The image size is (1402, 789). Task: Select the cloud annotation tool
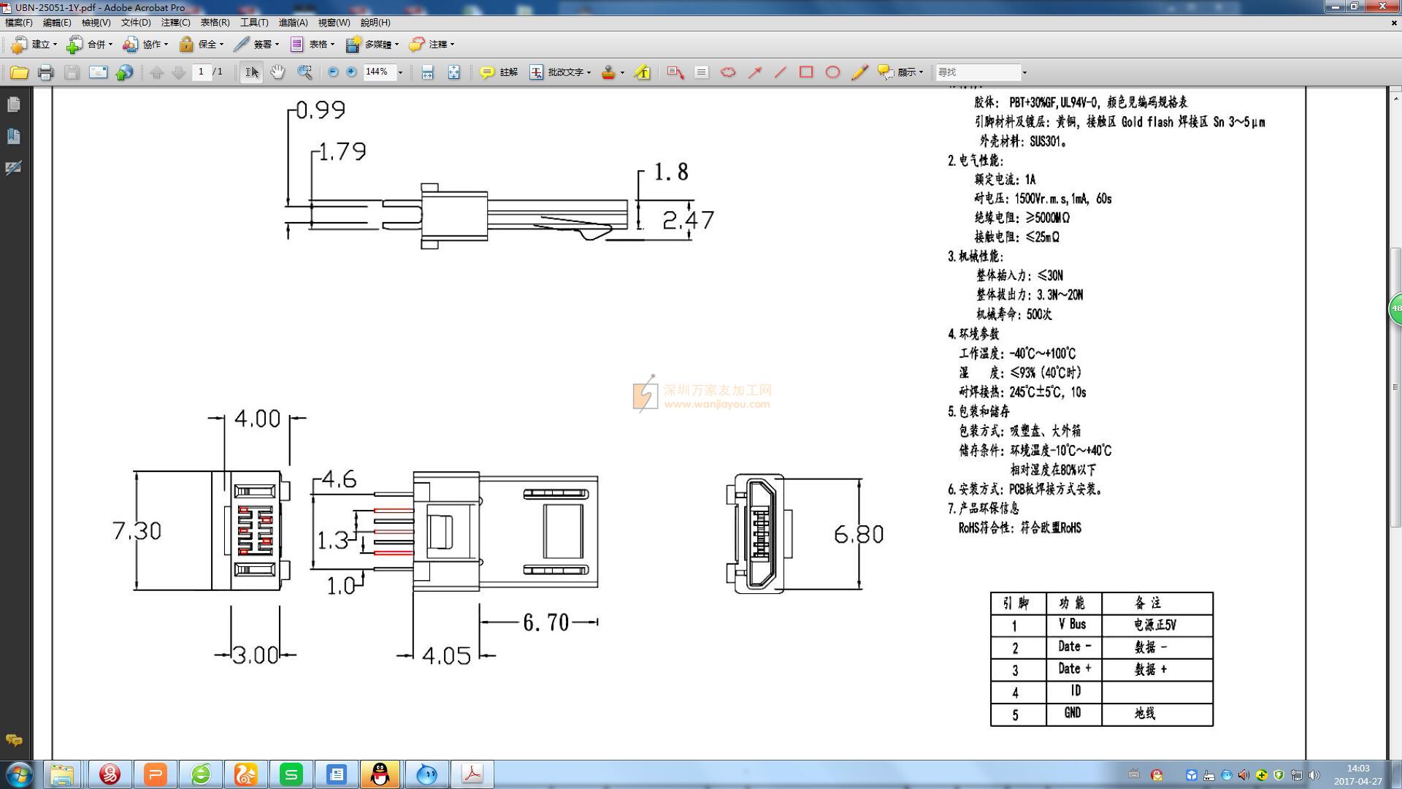728,72
